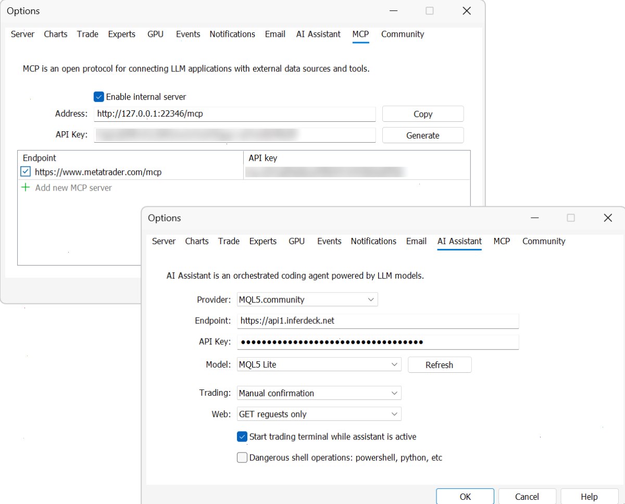Open the Charts tab in the AI Assistant window
Screen dimensions: 625x504
coord(197,241)
